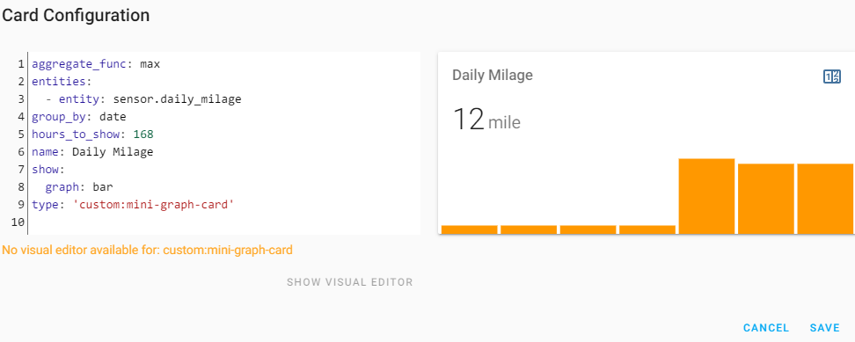Place cursor on aggregate_func line

click(x=96, y=64)
